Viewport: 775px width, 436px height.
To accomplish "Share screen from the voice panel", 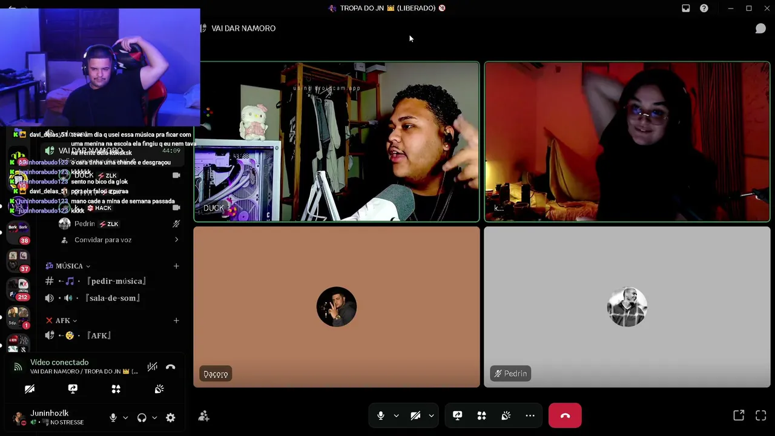I will [x=73, y=389].
